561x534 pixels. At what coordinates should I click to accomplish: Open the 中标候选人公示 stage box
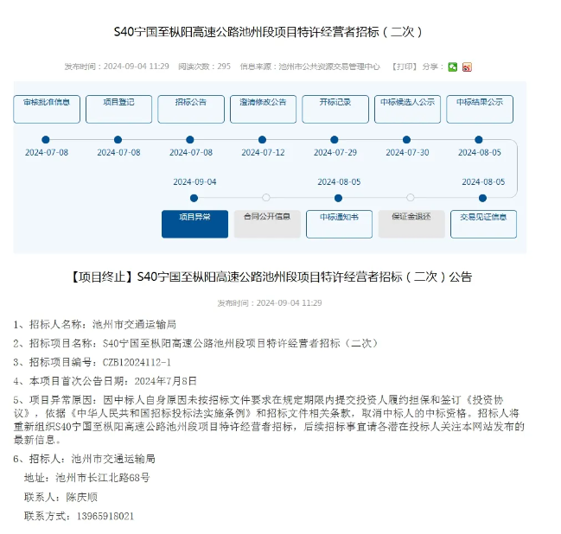click(407, 107)
